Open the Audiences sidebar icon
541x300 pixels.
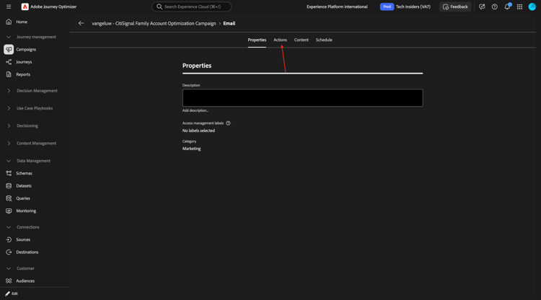(9, 281)
